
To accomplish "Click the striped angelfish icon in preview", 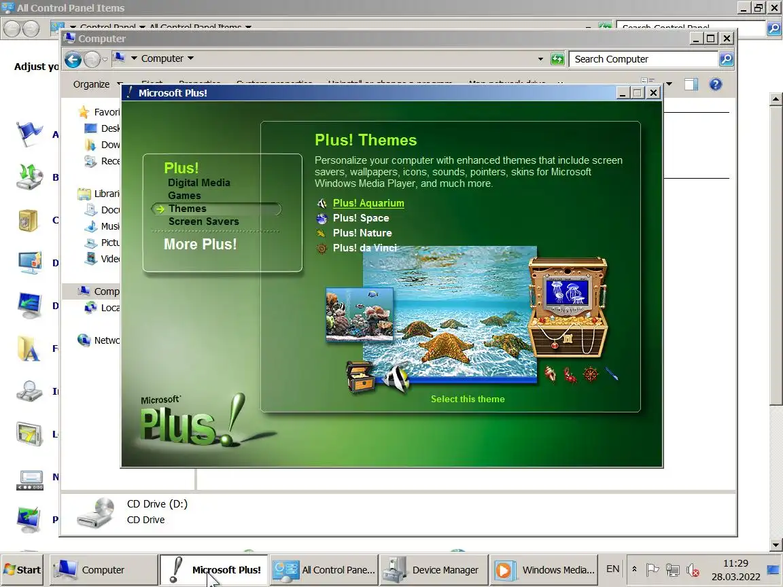I will point(397,378).
